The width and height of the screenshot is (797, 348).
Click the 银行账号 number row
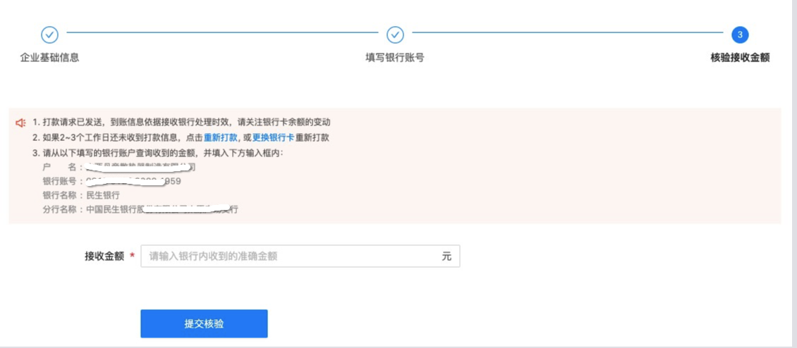(x=111, y=182)
